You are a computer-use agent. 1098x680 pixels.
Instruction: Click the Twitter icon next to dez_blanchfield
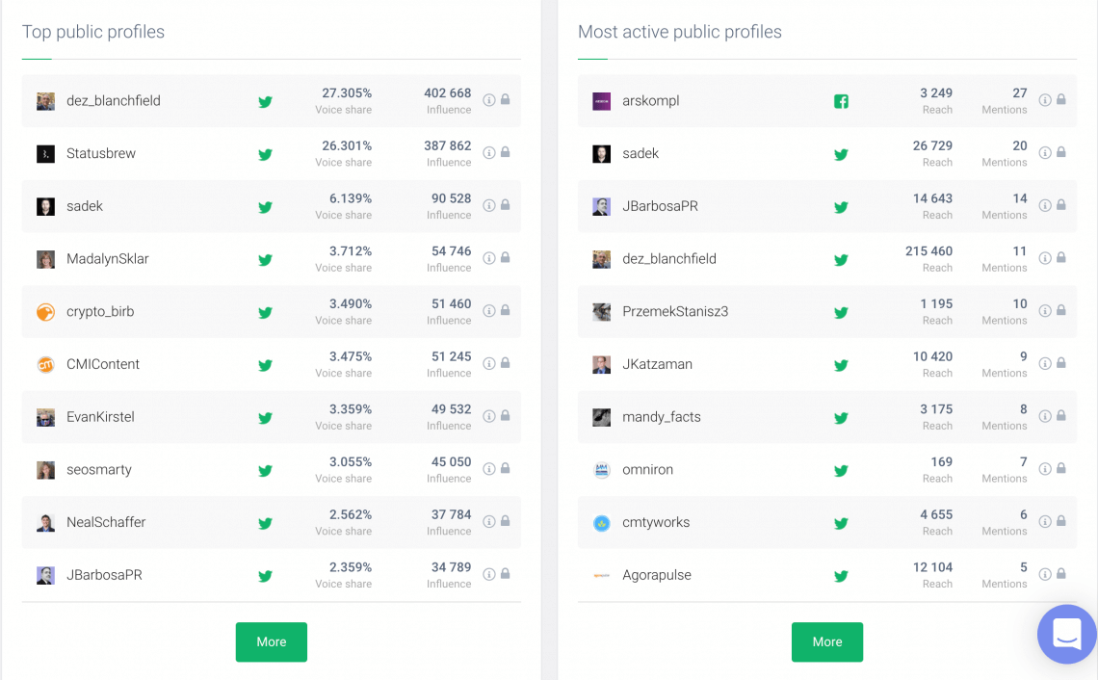click(265, 100)
